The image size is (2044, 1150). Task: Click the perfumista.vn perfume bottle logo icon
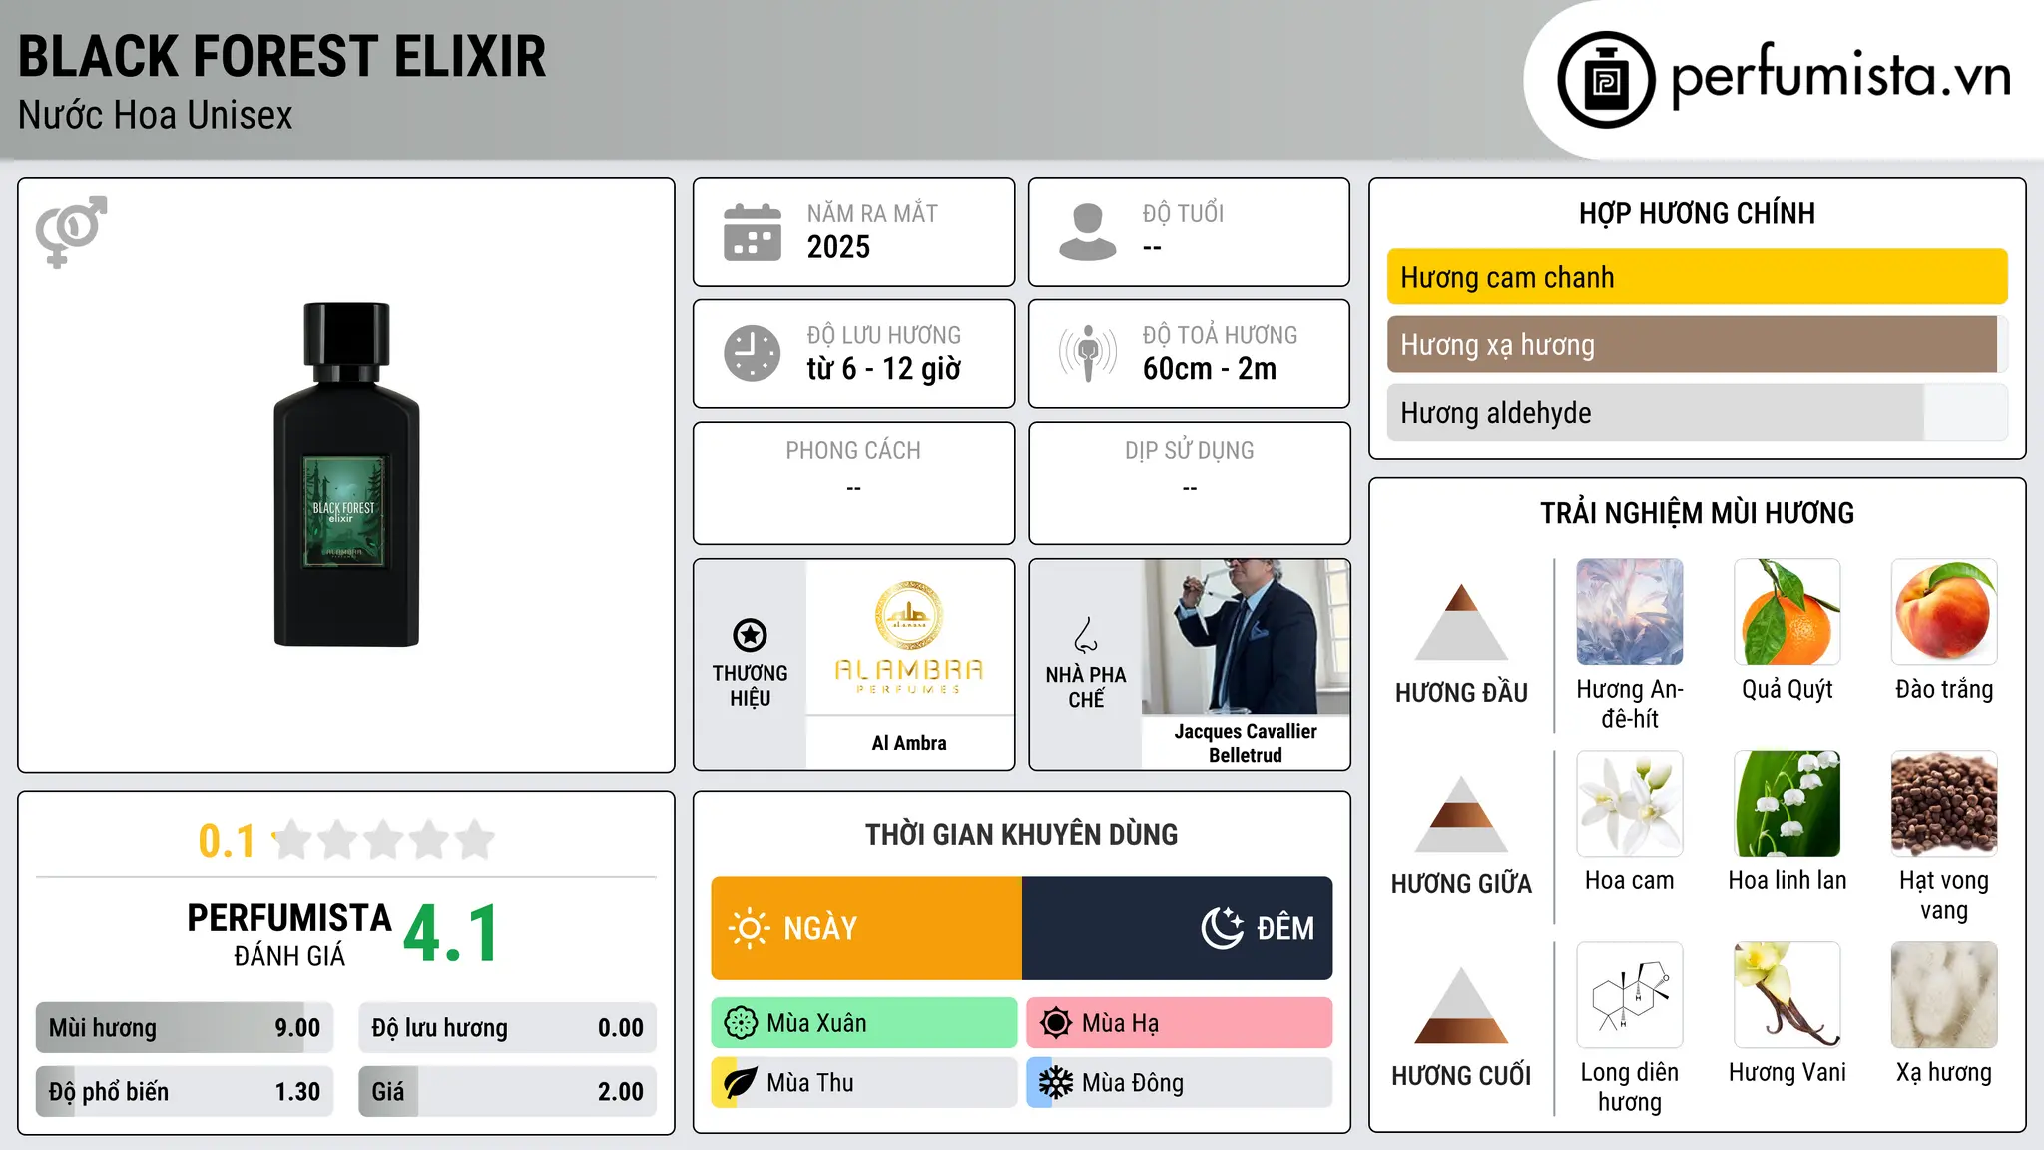(1606, 80)
